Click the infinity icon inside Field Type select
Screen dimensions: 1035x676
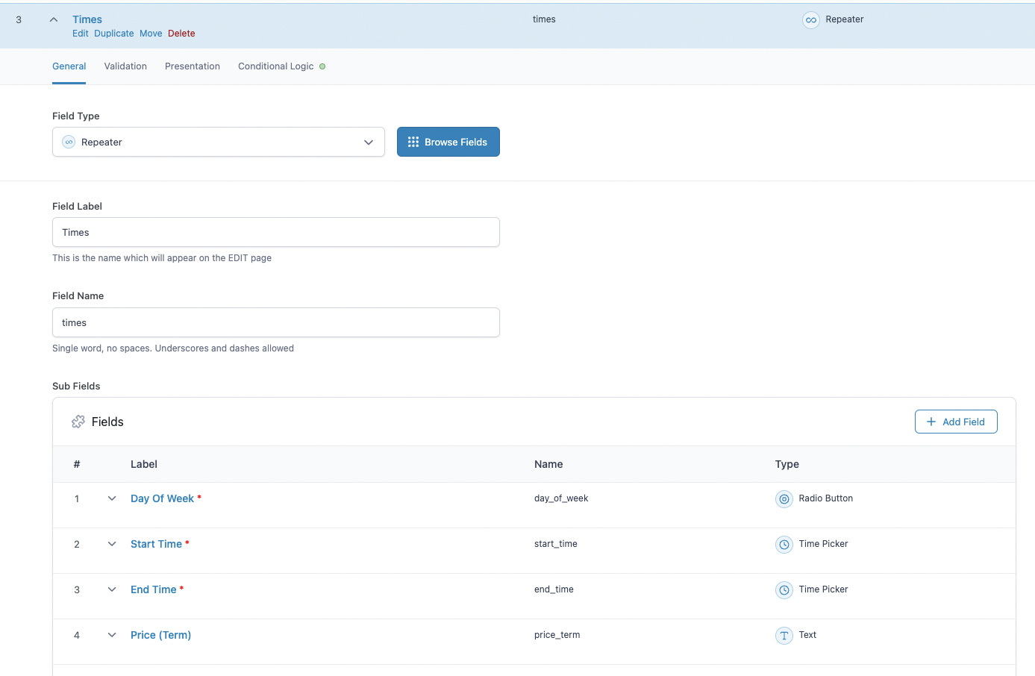coord(69,143)
